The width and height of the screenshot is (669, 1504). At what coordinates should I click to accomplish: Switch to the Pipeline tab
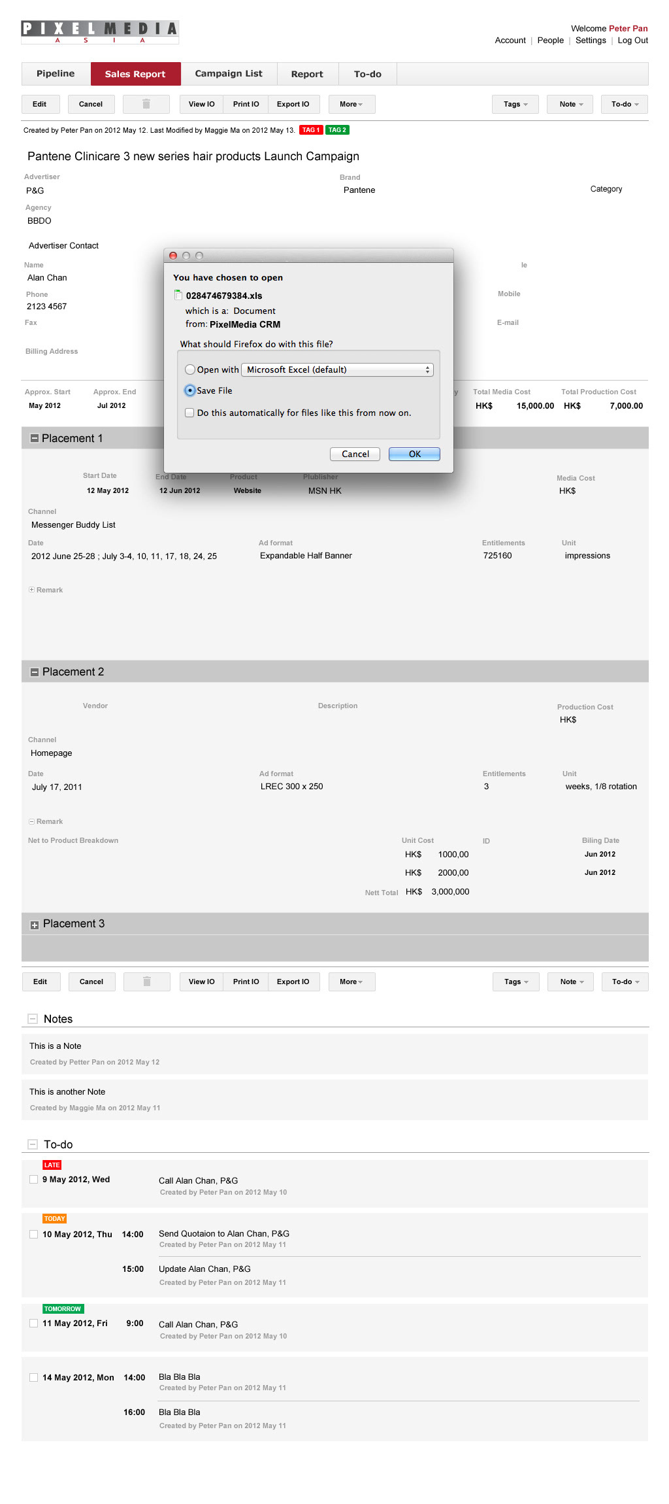(56, 74)
